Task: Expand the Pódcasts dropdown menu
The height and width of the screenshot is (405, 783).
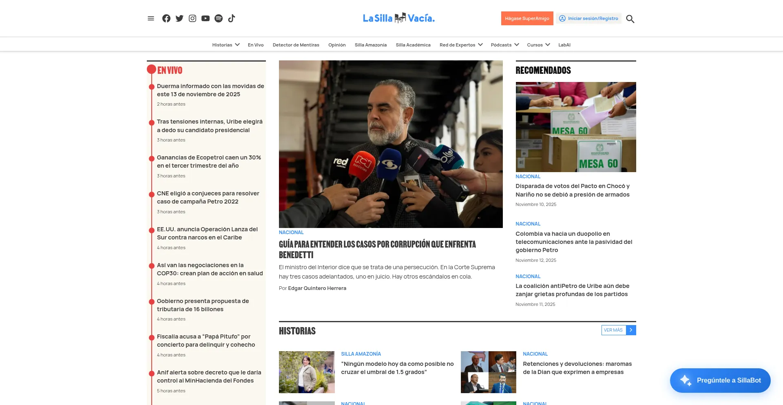Action: pyautogui.click(x=517, y=45)
